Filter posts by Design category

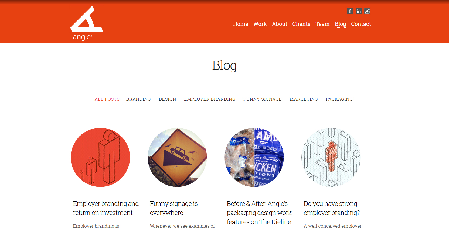[x=167, y=99]
